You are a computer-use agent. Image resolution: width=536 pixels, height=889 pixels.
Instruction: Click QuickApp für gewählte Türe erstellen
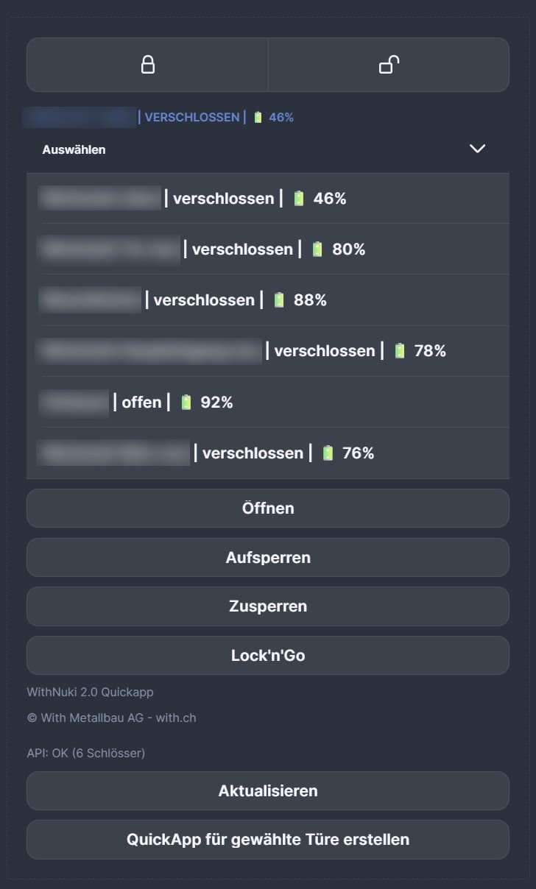click(268, 839)
